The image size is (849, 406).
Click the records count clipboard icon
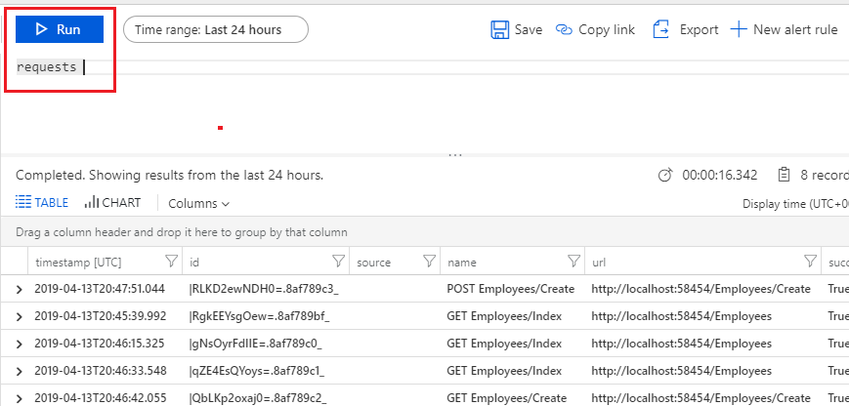pyautogui.click(x=784, y=175)
